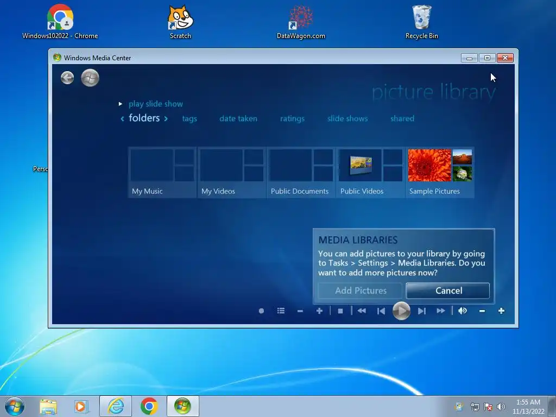Open the Windows Start orb
This screenshot has height=417, width=556.
click(x=15, y=406)
